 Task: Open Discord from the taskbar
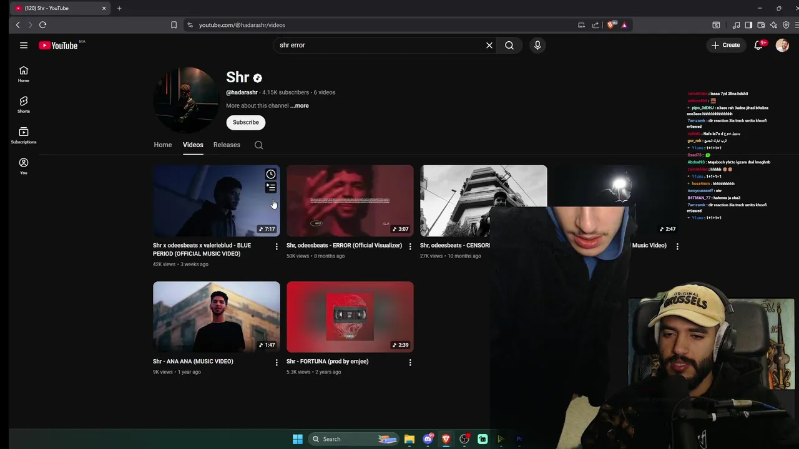[428, 439]
